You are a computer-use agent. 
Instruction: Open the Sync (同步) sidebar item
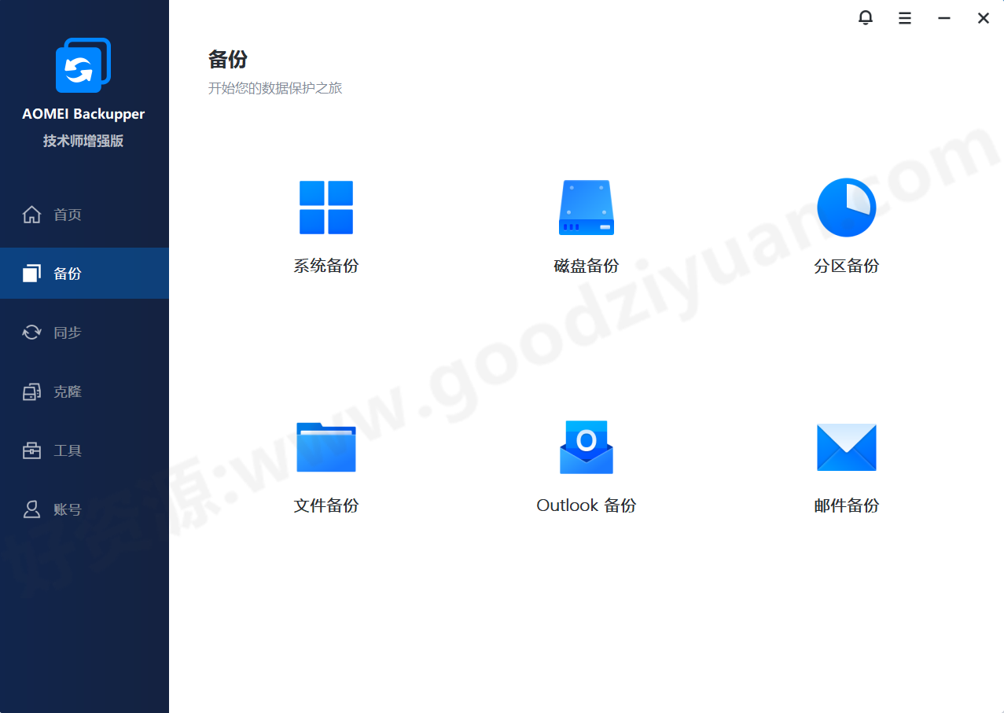(55, 332)
